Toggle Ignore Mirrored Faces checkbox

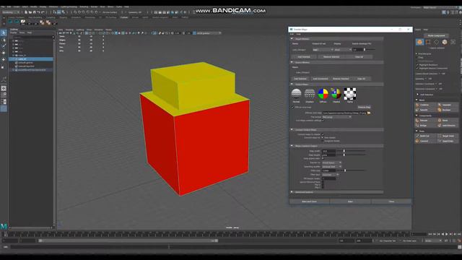[x=323, y=182]
